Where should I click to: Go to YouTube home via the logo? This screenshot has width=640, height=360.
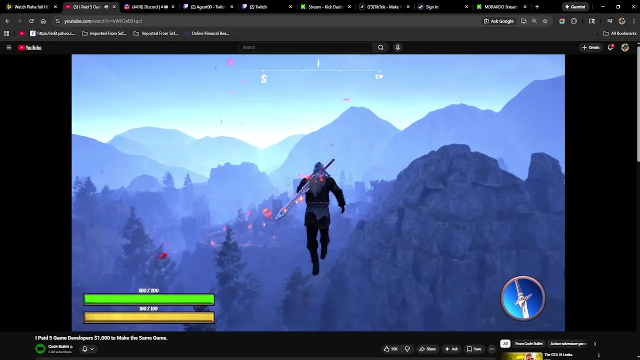[29, 47]
